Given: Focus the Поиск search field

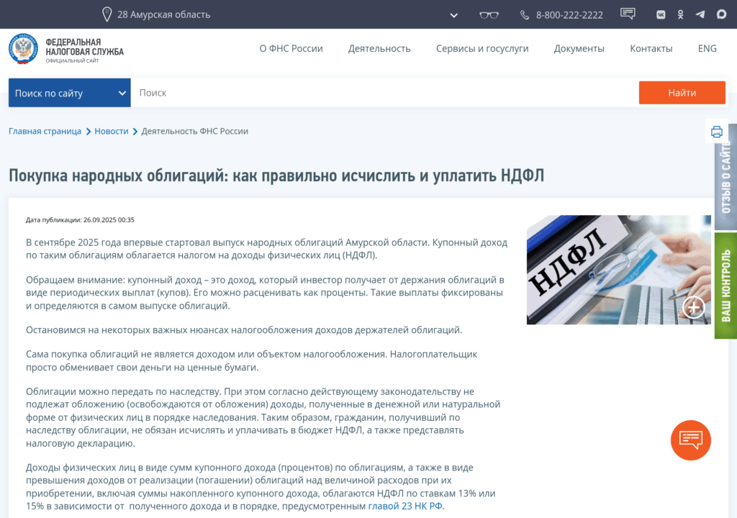Looking at the screenshot, I should pyautogui.click(x=384, y=93).
